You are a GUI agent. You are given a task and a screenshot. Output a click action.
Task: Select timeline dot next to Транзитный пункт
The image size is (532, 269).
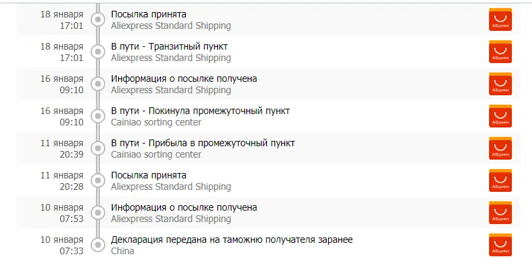click(x=98, y=52)
